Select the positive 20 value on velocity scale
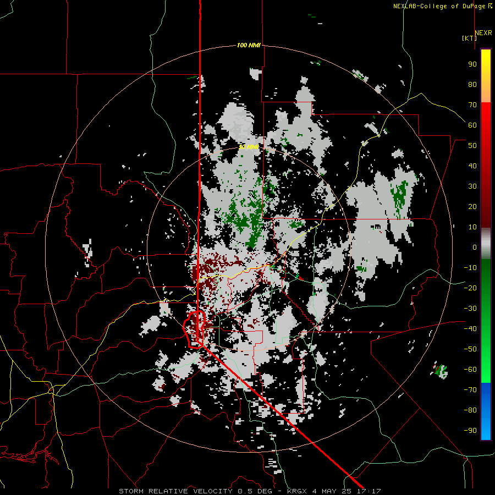This screenshot has width=495, height=495. [x=472, y=206]
